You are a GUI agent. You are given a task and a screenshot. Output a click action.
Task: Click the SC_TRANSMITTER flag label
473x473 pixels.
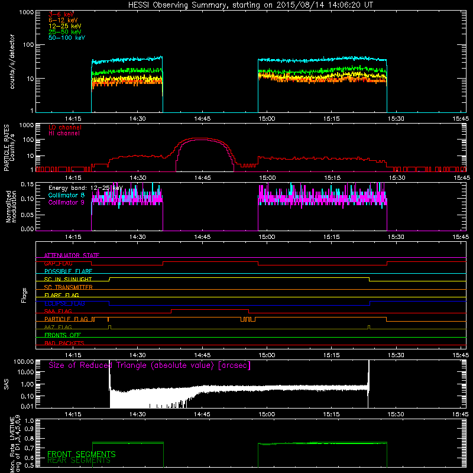point(69,287)
